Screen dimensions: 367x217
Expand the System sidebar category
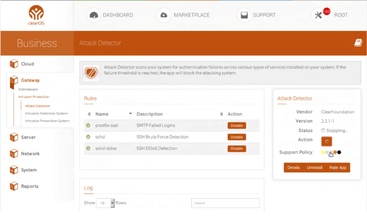(x=29, y=170)
